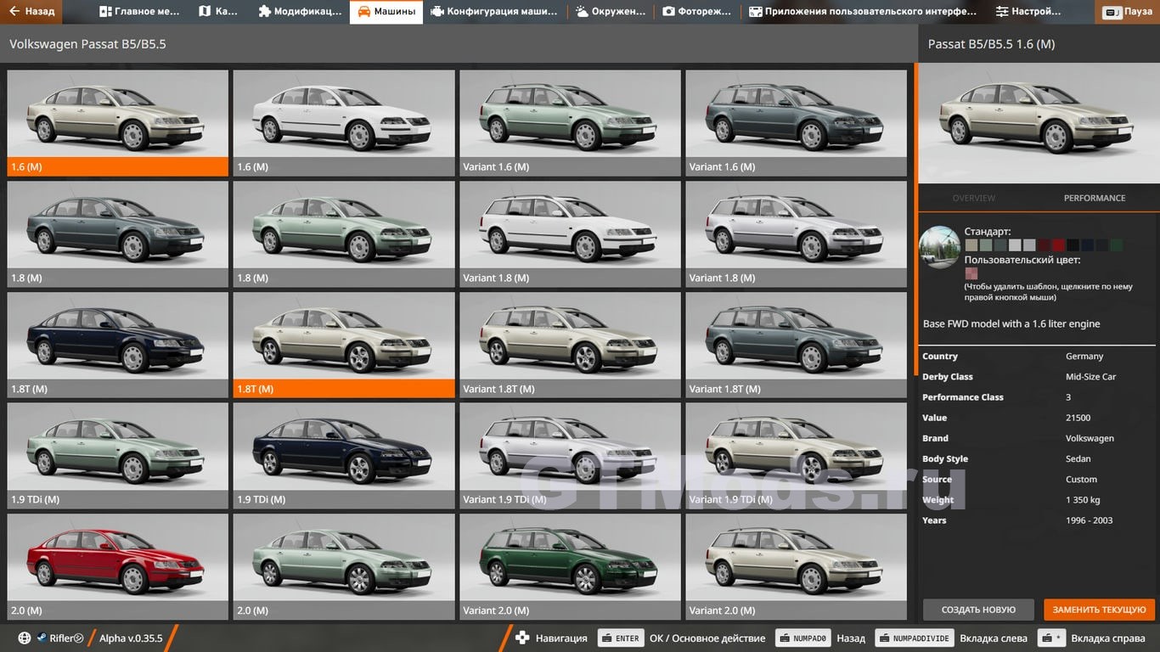Image resolution: width=1160 pixels, height=652 pixels.
Task: Click the ENTER key hint icon
Action: coord(621,638)
